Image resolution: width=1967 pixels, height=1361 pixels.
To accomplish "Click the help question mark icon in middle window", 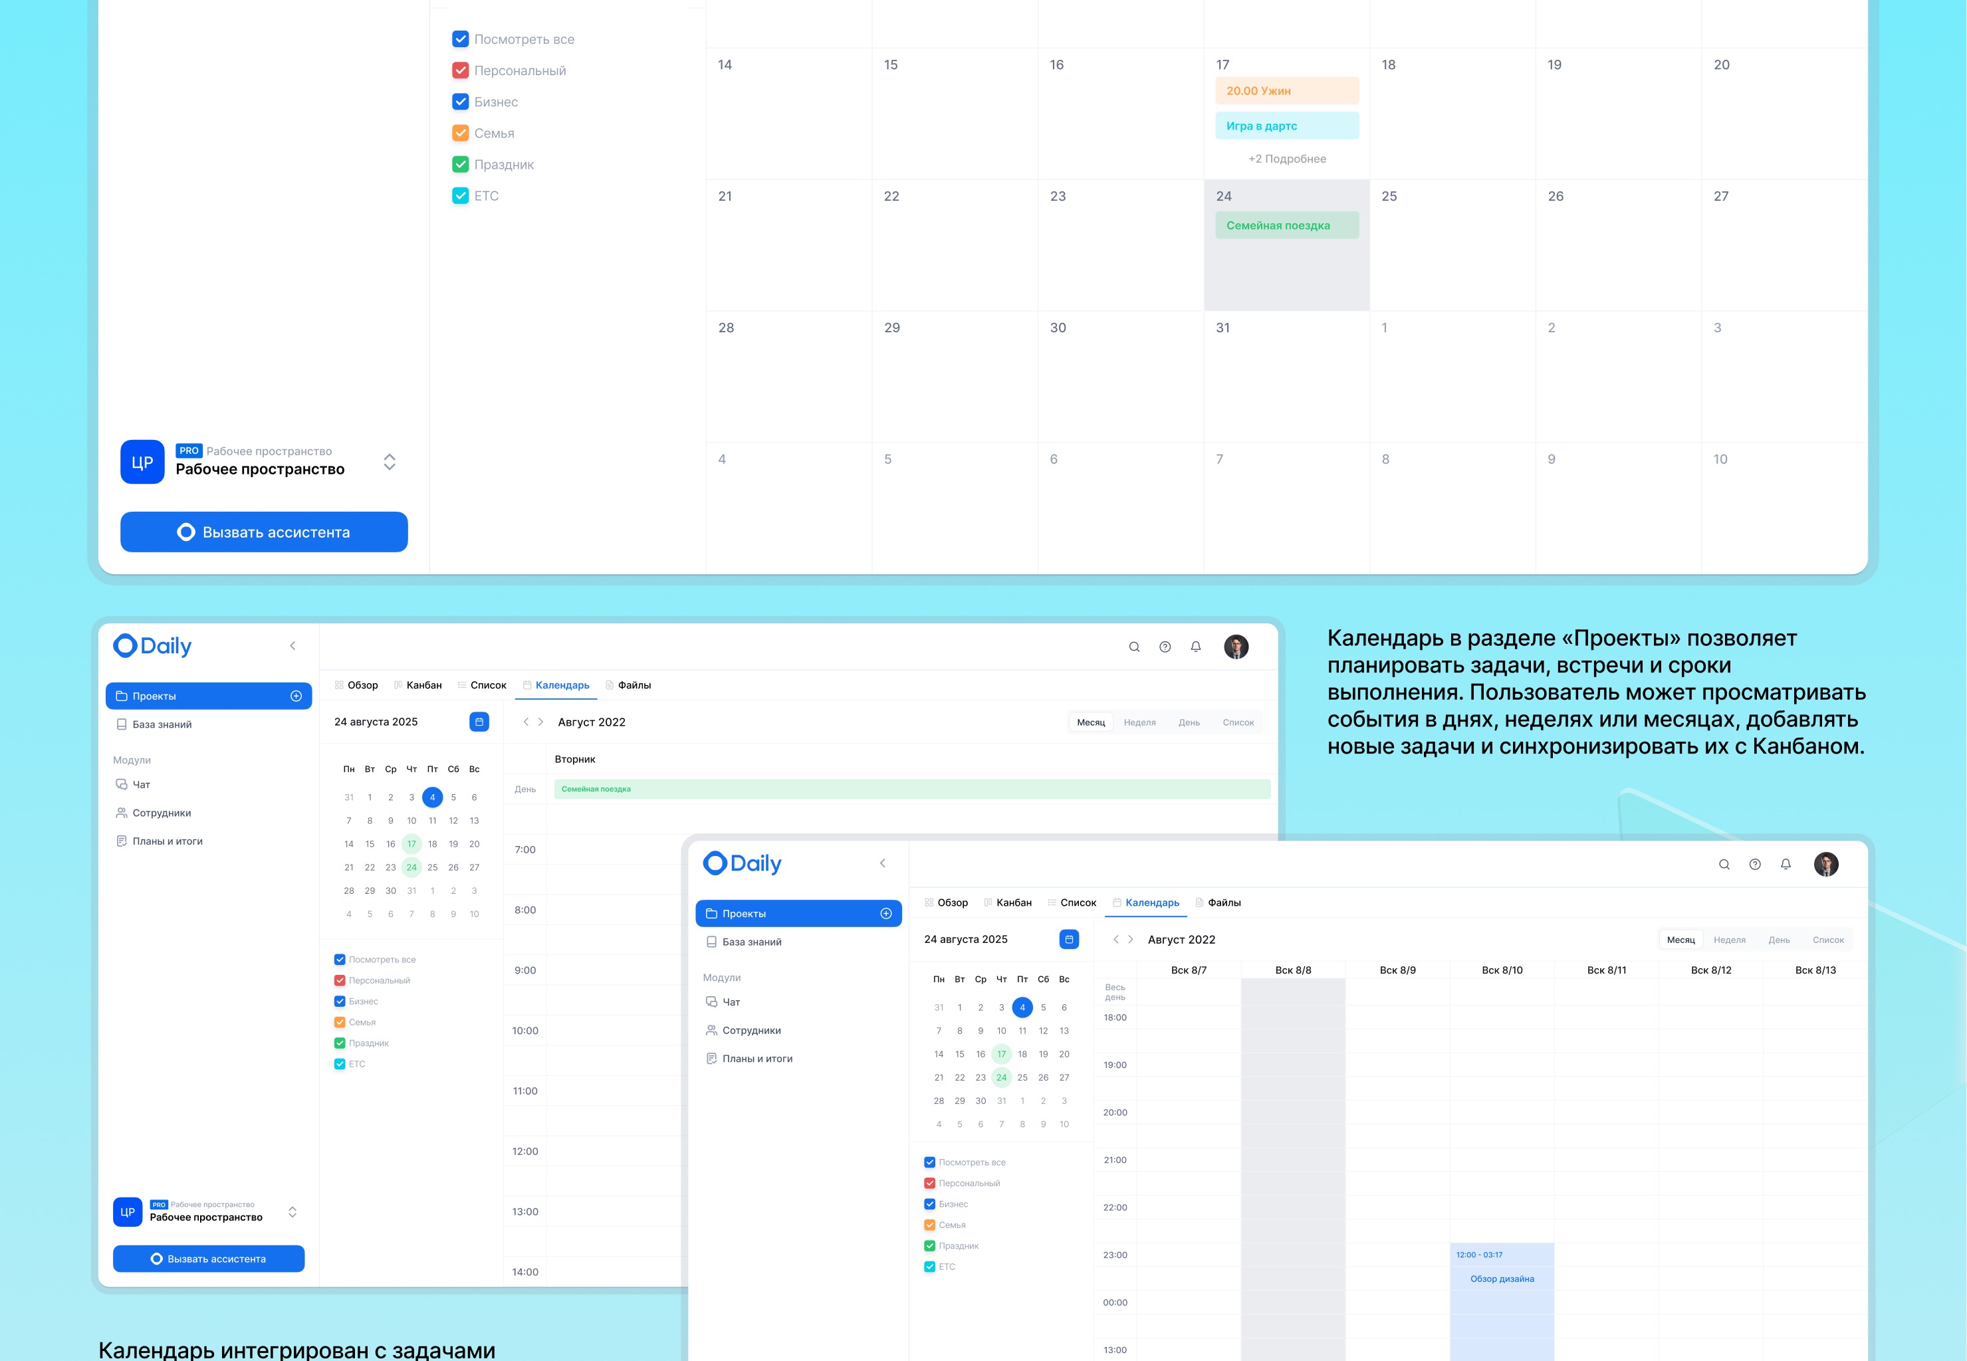I will pyautogui.click(x=1165, y=647).
